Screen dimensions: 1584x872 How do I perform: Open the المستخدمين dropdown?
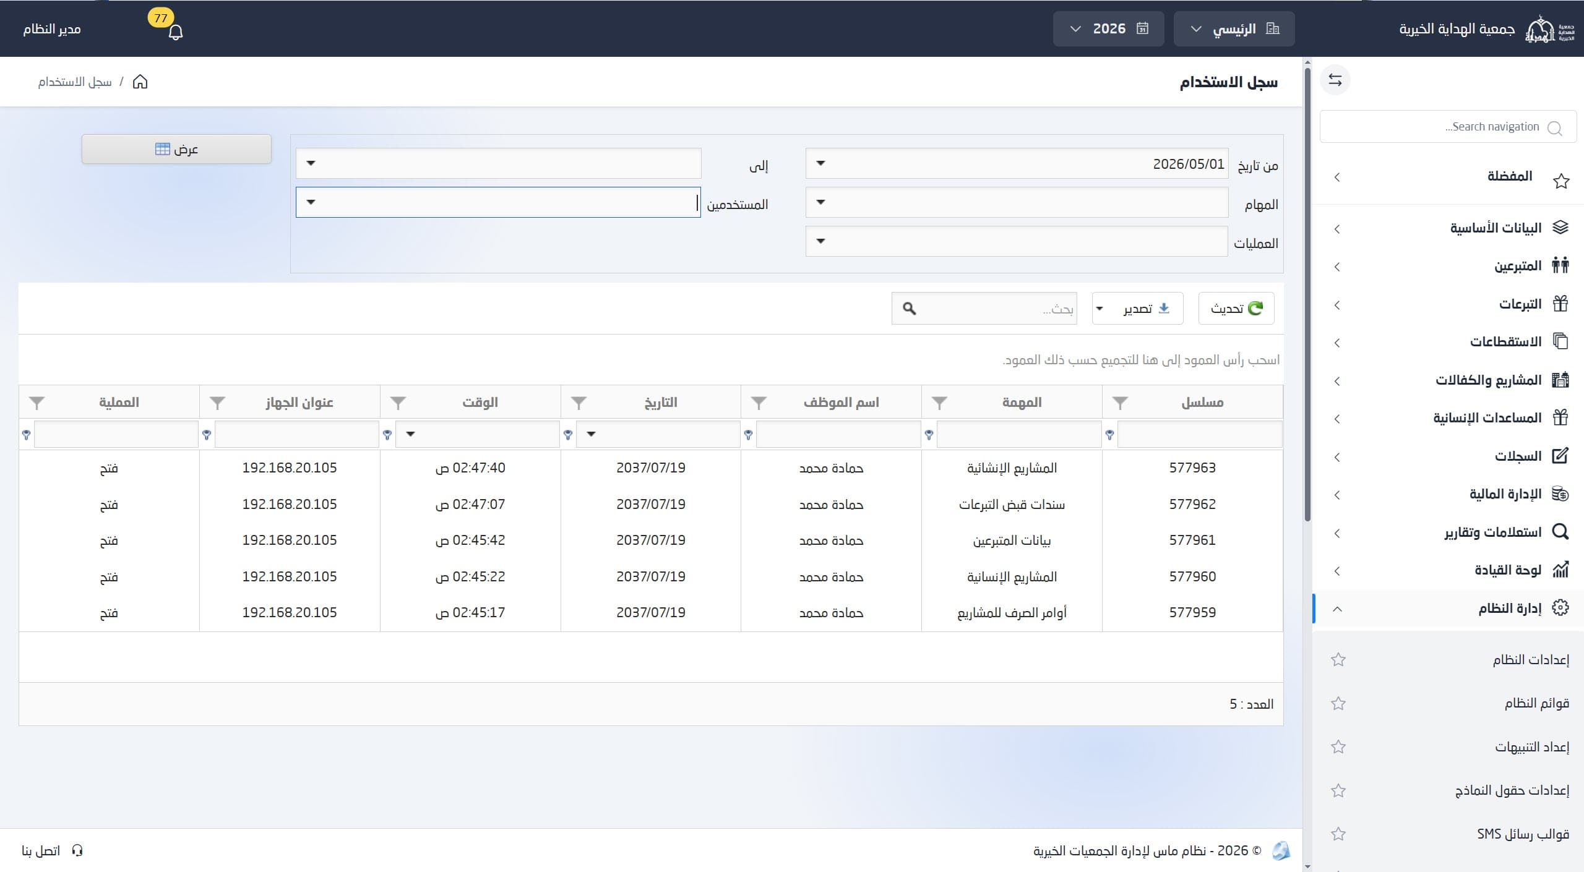click(311, 202)
